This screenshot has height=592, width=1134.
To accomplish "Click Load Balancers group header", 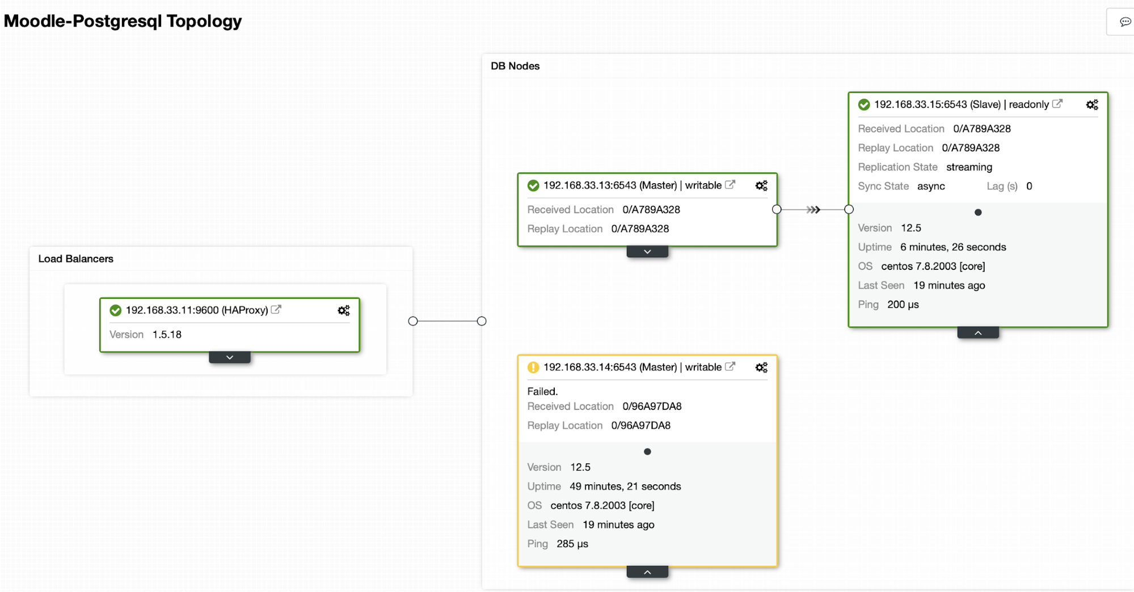I will [x=76, y=259].
